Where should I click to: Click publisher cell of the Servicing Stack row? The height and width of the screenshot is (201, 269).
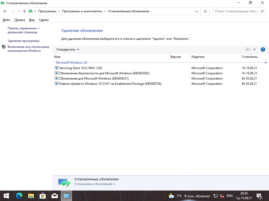pos(207,68)
